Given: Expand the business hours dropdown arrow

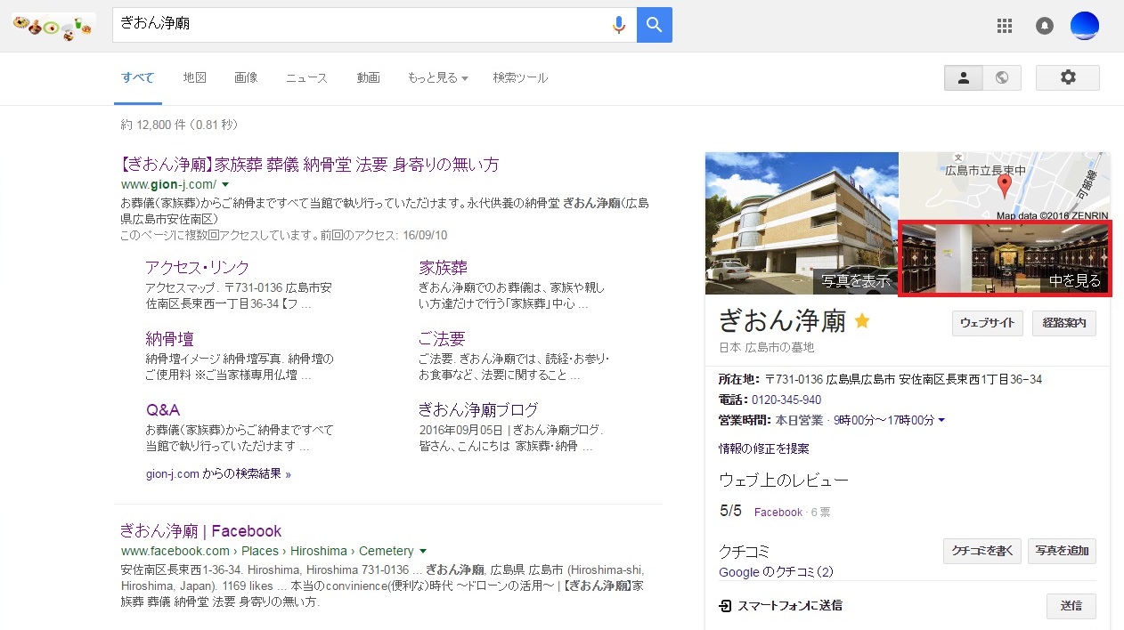Looking at the screenshot, I should click(941, 420).
